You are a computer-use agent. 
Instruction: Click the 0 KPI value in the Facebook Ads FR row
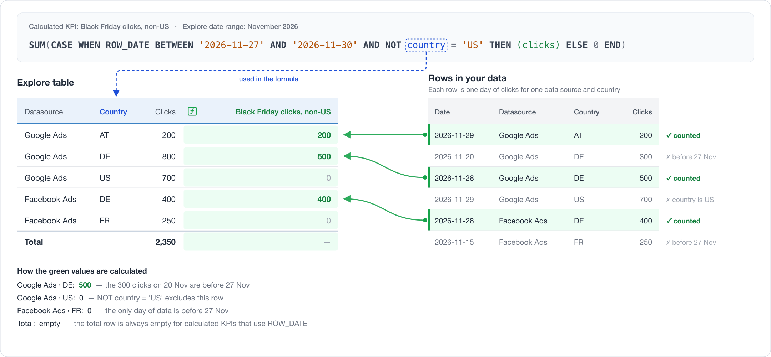pyautogui.click(x=328, y=221)
